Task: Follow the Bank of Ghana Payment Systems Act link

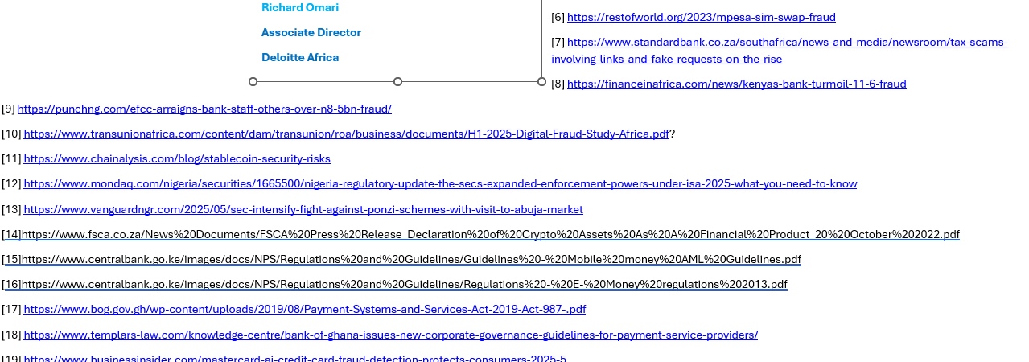Action: pos(304,310)
